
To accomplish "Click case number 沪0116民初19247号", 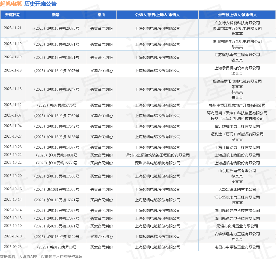I will 57,89.
